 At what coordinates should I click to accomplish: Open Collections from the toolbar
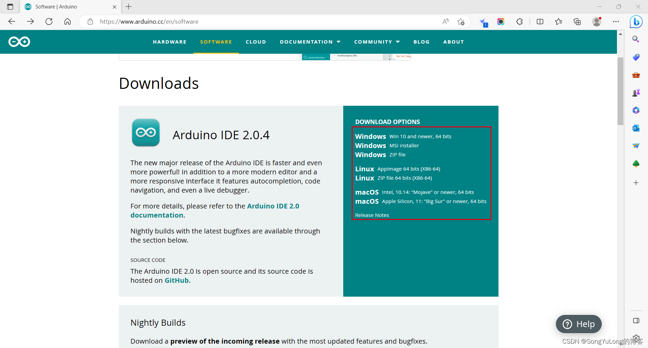pos(577,21)
